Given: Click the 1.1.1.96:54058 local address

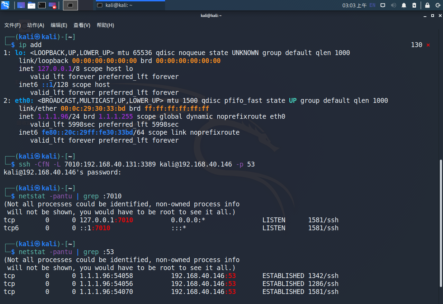Looking at the screenshot, I should pyautogui.click(x=106, y=276).
